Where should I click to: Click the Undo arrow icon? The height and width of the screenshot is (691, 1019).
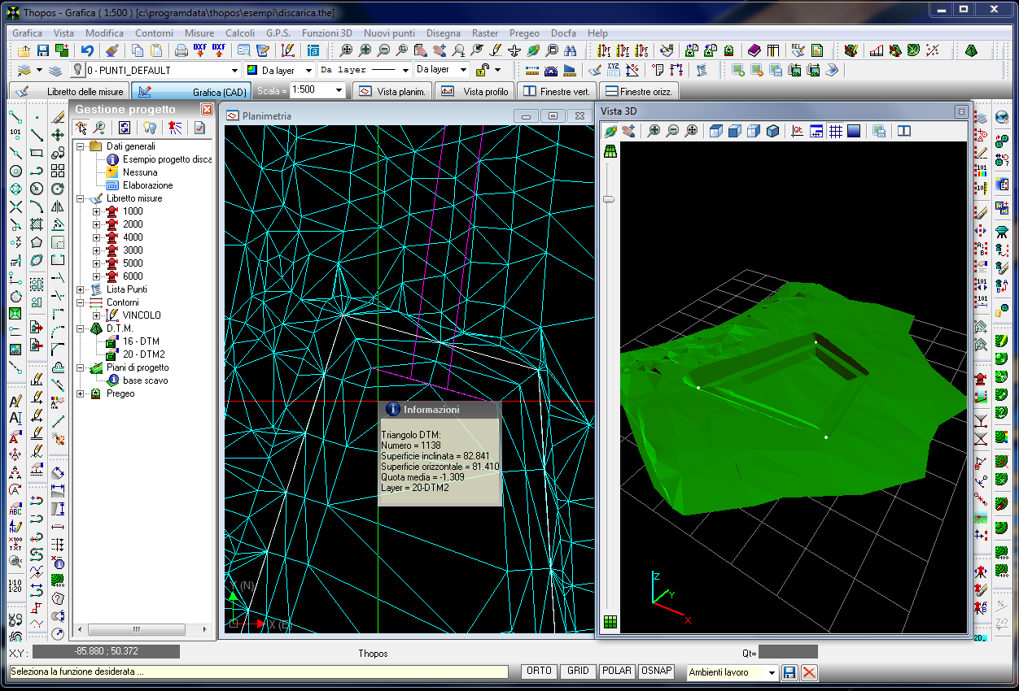[87, 50]
